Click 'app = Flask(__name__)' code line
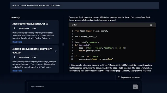The width and height of the screenshot is (167, 93). tap(86, 37)
